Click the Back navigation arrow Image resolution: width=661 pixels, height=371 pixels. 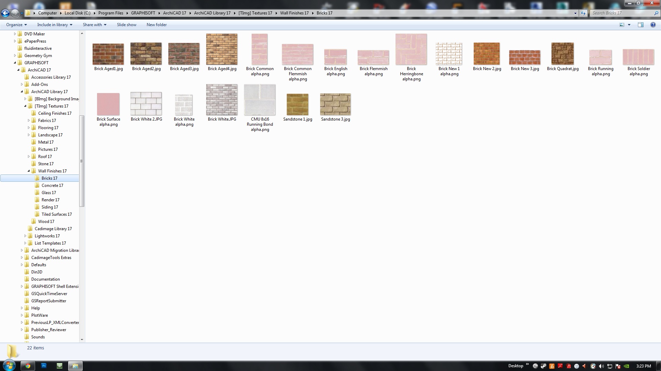click(5, 13)
